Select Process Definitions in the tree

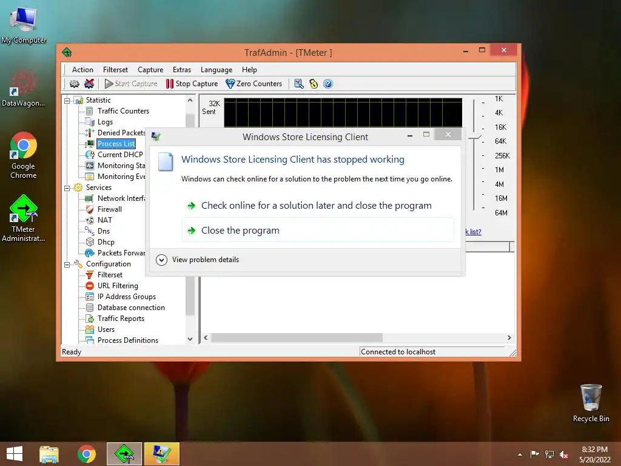[x=127, y=340]
